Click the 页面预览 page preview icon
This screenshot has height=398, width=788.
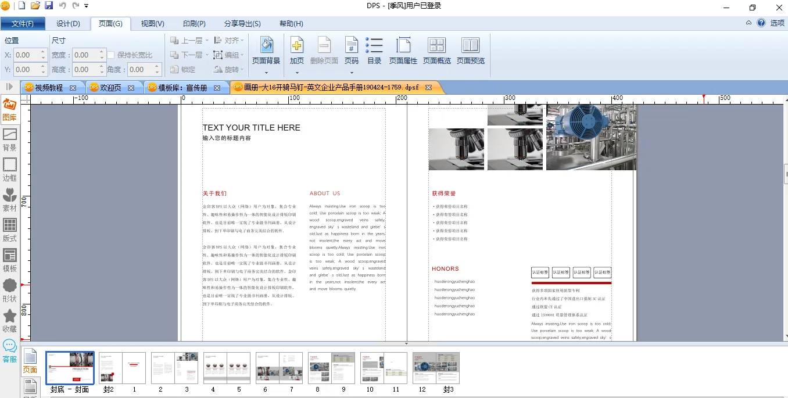point(470,51)
